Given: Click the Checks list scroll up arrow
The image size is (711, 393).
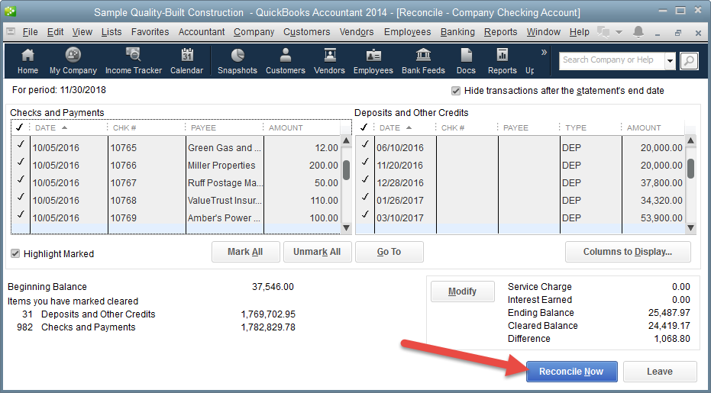Looking at the screenshot, I should pos(346,140).
